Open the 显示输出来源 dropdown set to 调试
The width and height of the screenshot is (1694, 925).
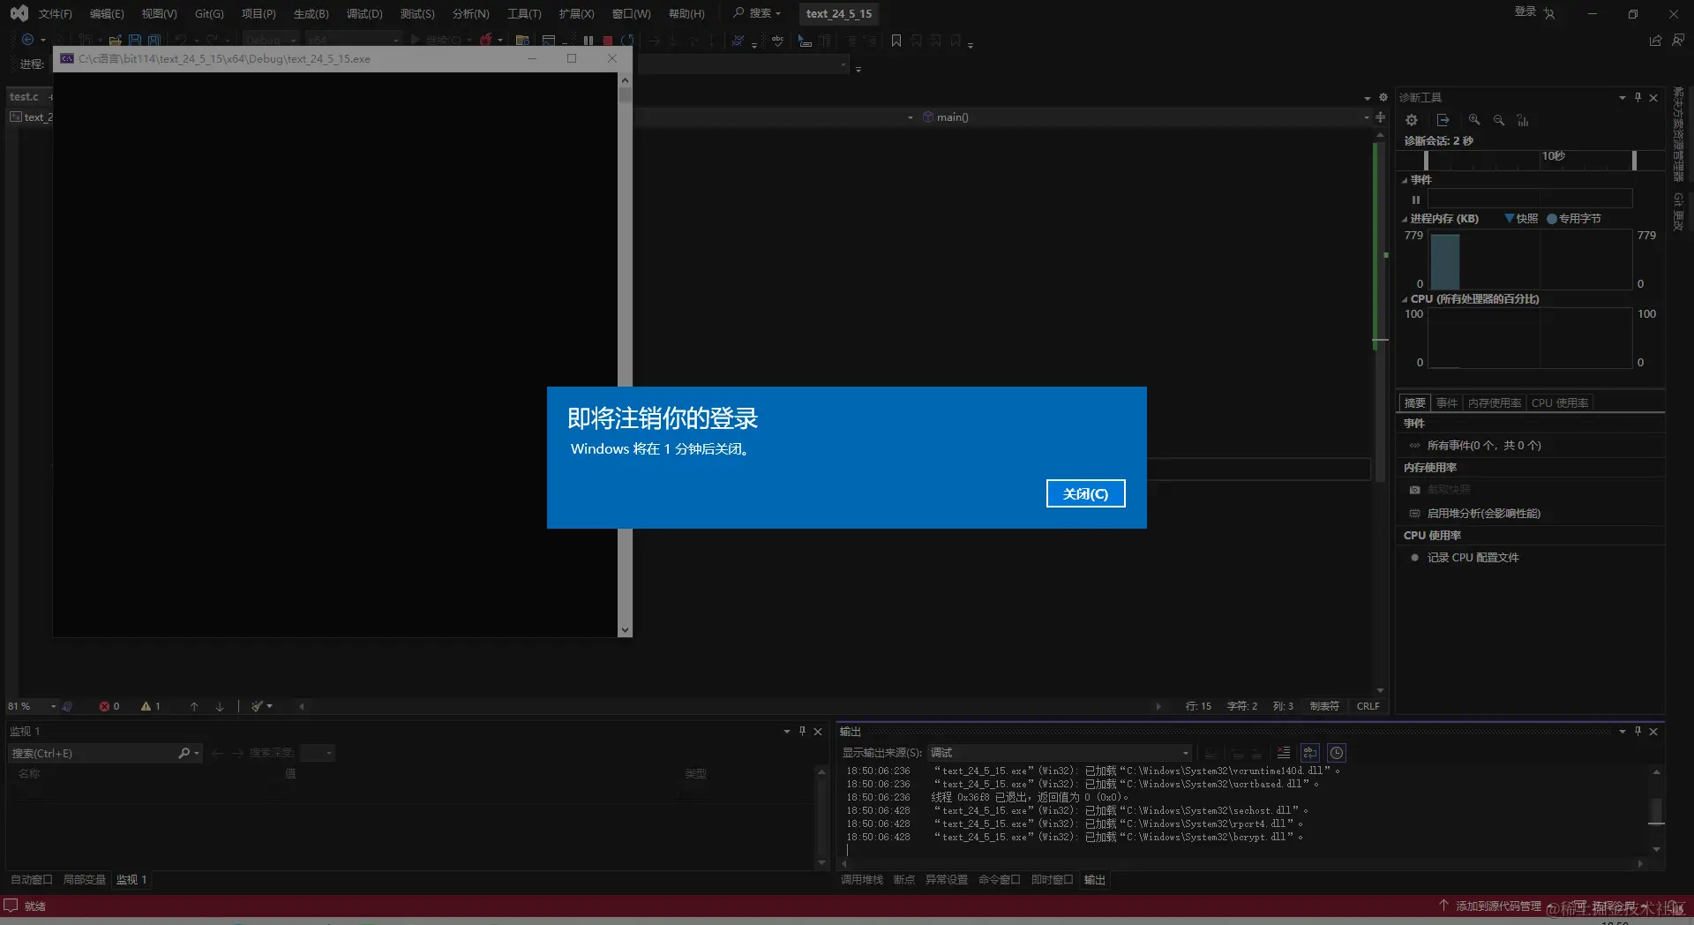[x=1060, y=753]
